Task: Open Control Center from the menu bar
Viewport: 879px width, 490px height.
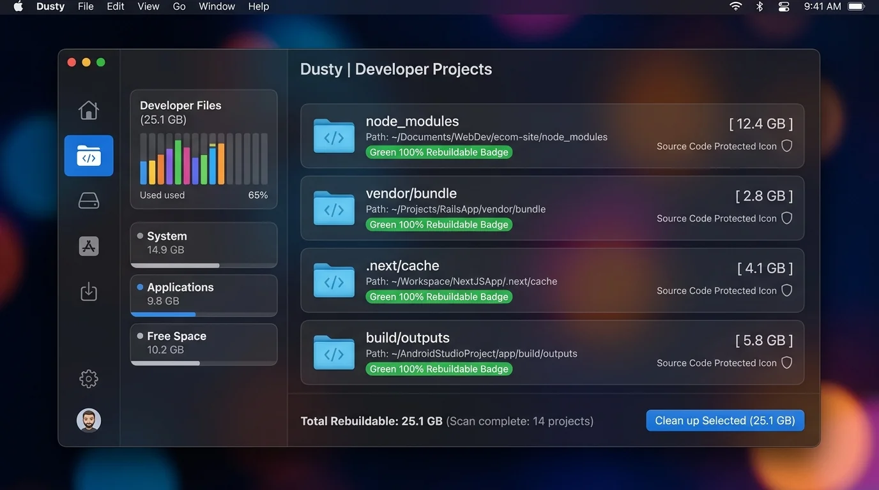Action: (784, 6)
